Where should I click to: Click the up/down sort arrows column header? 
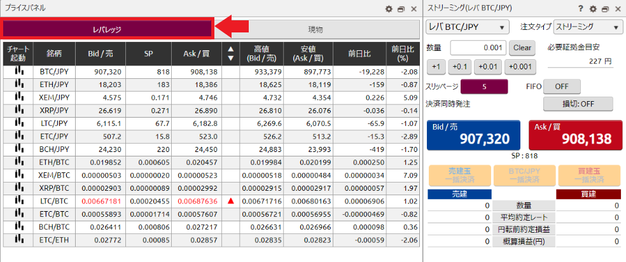coord(230,54)
